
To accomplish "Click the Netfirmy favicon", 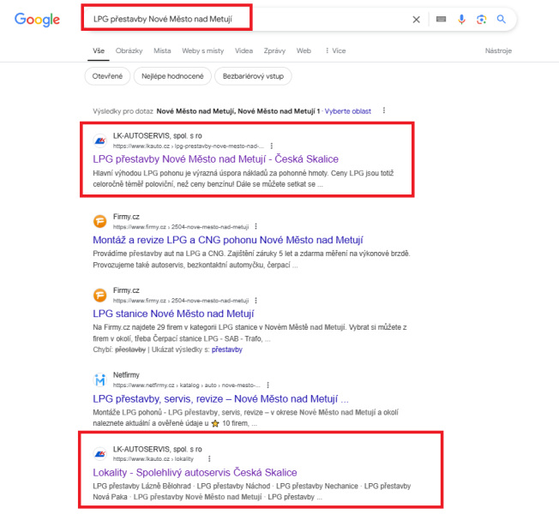I will click(x=100, y=380).
